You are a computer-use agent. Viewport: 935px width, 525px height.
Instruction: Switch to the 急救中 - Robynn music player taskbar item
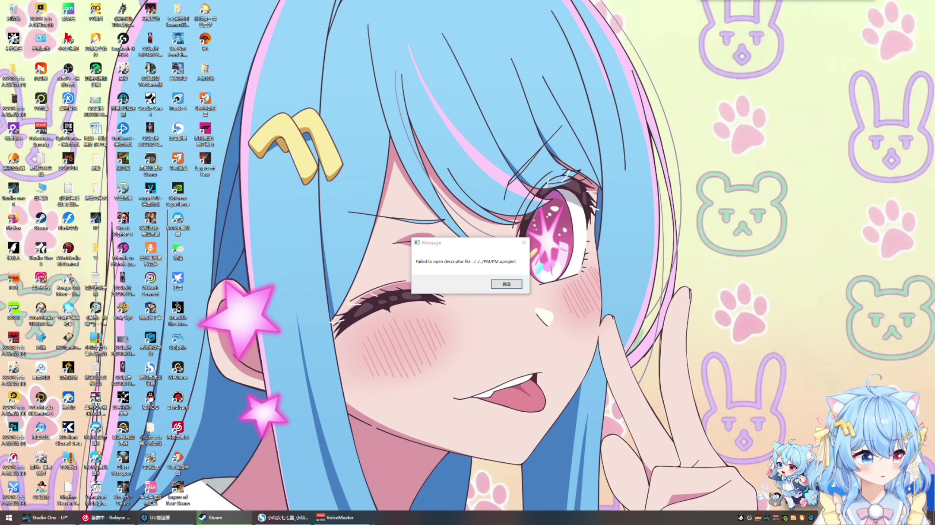[x=107, y=518]
